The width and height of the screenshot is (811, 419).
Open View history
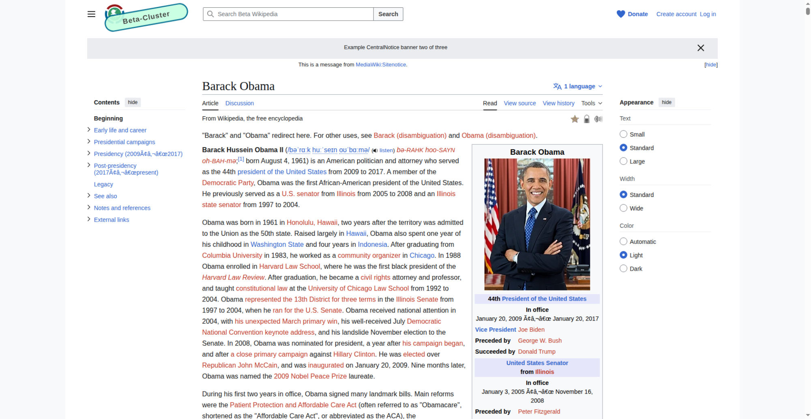click(558, 103)
